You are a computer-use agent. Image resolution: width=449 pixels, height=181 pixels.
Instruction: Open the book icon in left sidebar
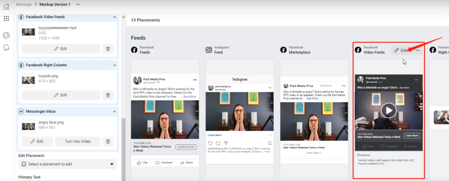(x=6, y=47)
